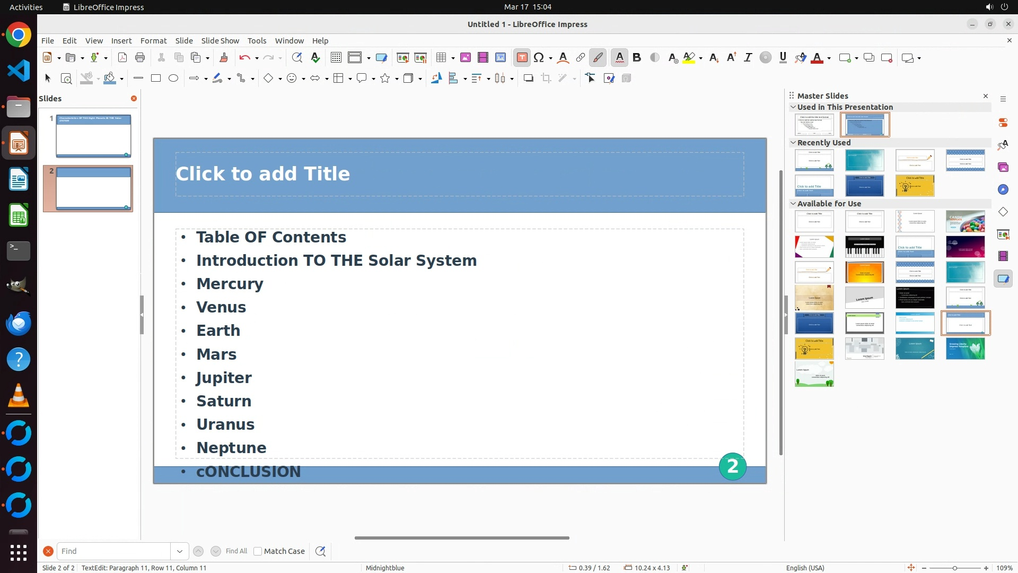The image size is (1018, 573).
Task: Click the Underline text icon
Action: coord(783,58)
